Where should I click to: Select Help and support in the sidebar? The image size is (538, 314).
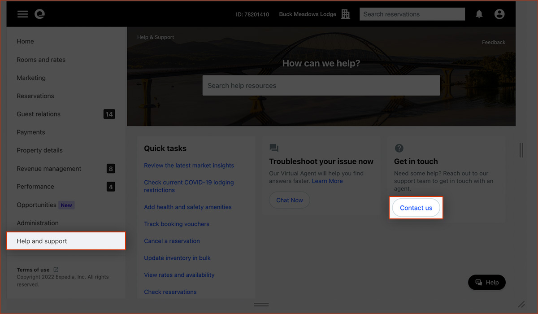pos(66,241)
